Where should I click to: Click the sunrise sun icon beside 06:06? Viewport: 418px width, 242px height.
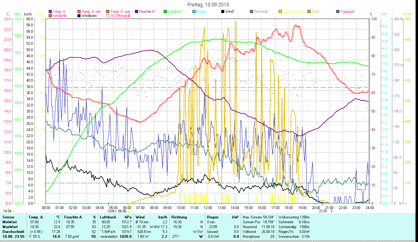pos(128,211)
